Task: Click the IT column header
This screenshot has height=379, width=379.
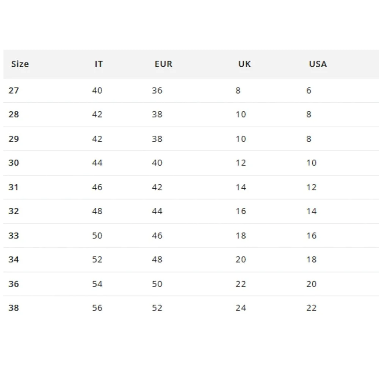Action: click(99, 64)
